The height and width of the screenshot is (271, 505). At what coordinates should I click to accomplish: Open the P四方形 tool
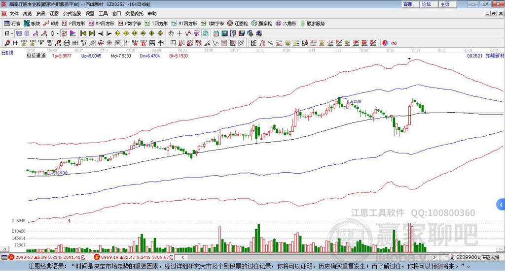(73, 24)
